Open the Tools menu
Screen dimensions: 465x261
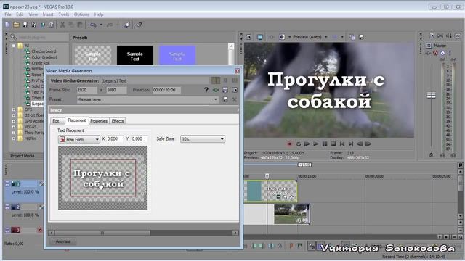click(x=63, y=14)
